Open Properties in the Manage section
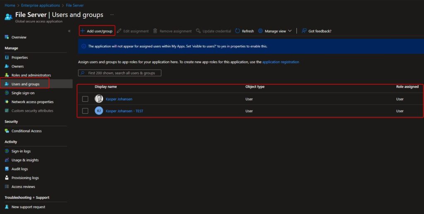The image size is (424, 214). click(x=20, y=58)
